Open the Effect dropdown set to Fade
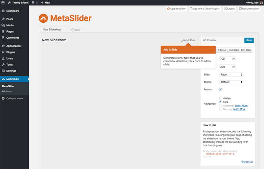This screenshot has width=264, height=169. (x=231, y=75)
